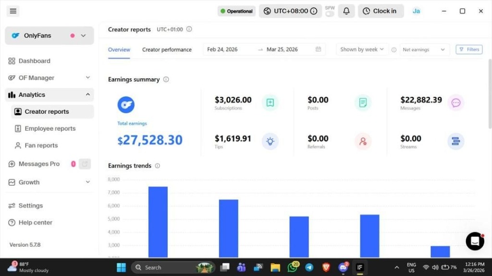Open the Windows Start menu
Screen dimensions: 492x276
(121, 267)
